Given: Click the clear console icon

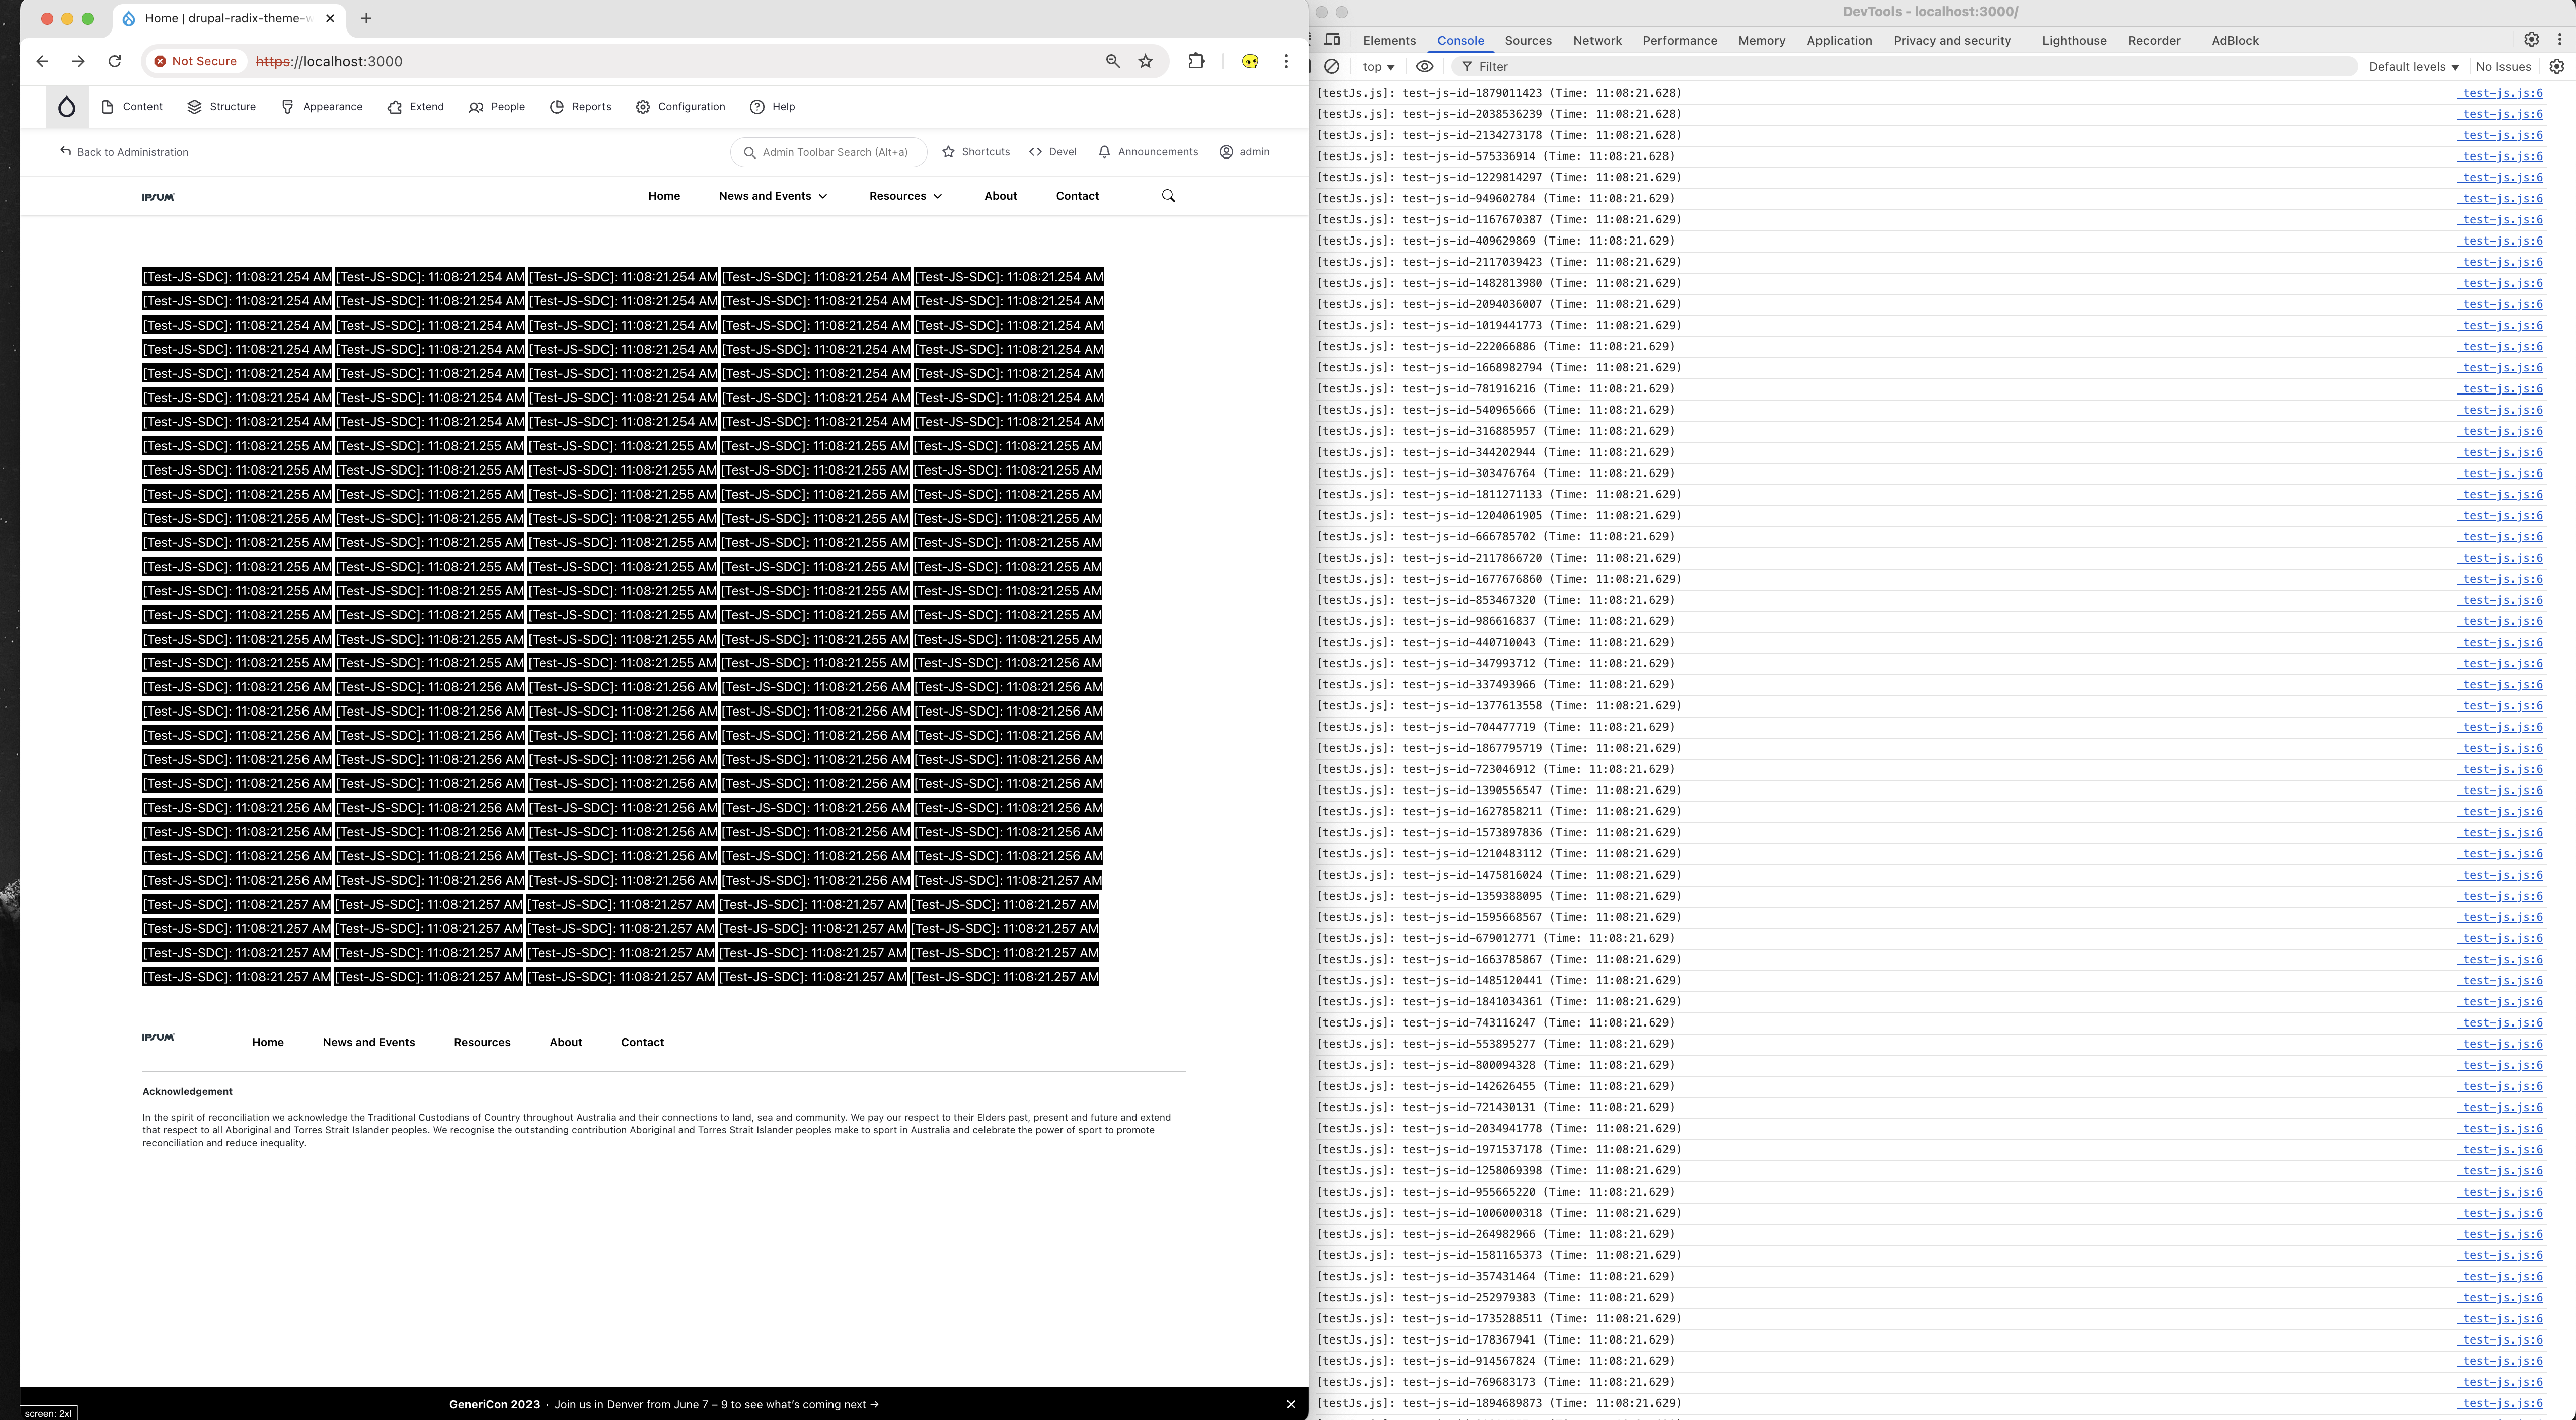Looking at the screenshot, I should (1332, 67).
